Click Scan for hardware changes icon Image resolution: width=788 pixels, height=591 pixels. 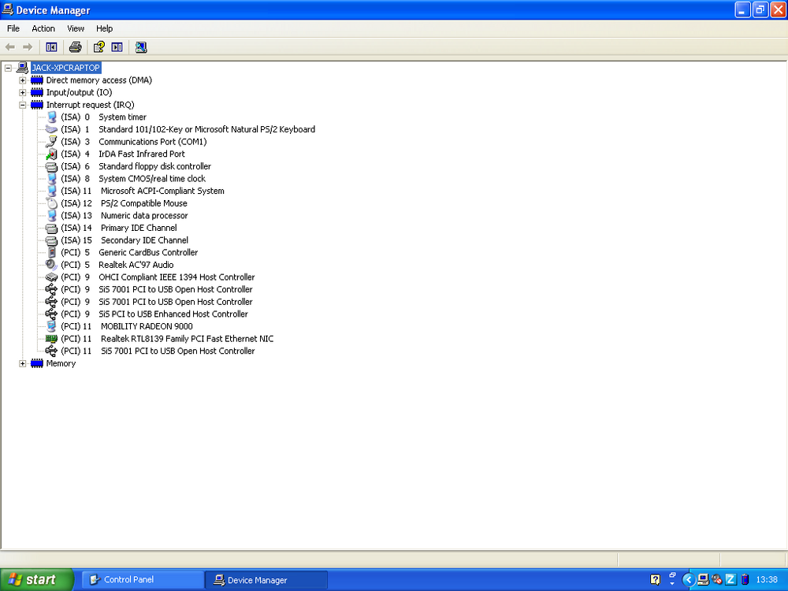point(141,47)
